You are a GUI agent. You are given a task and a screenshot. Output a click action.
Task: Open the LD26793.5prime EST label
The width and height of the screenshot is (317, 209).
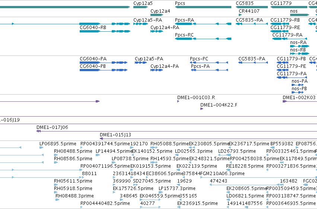[237, 151]
